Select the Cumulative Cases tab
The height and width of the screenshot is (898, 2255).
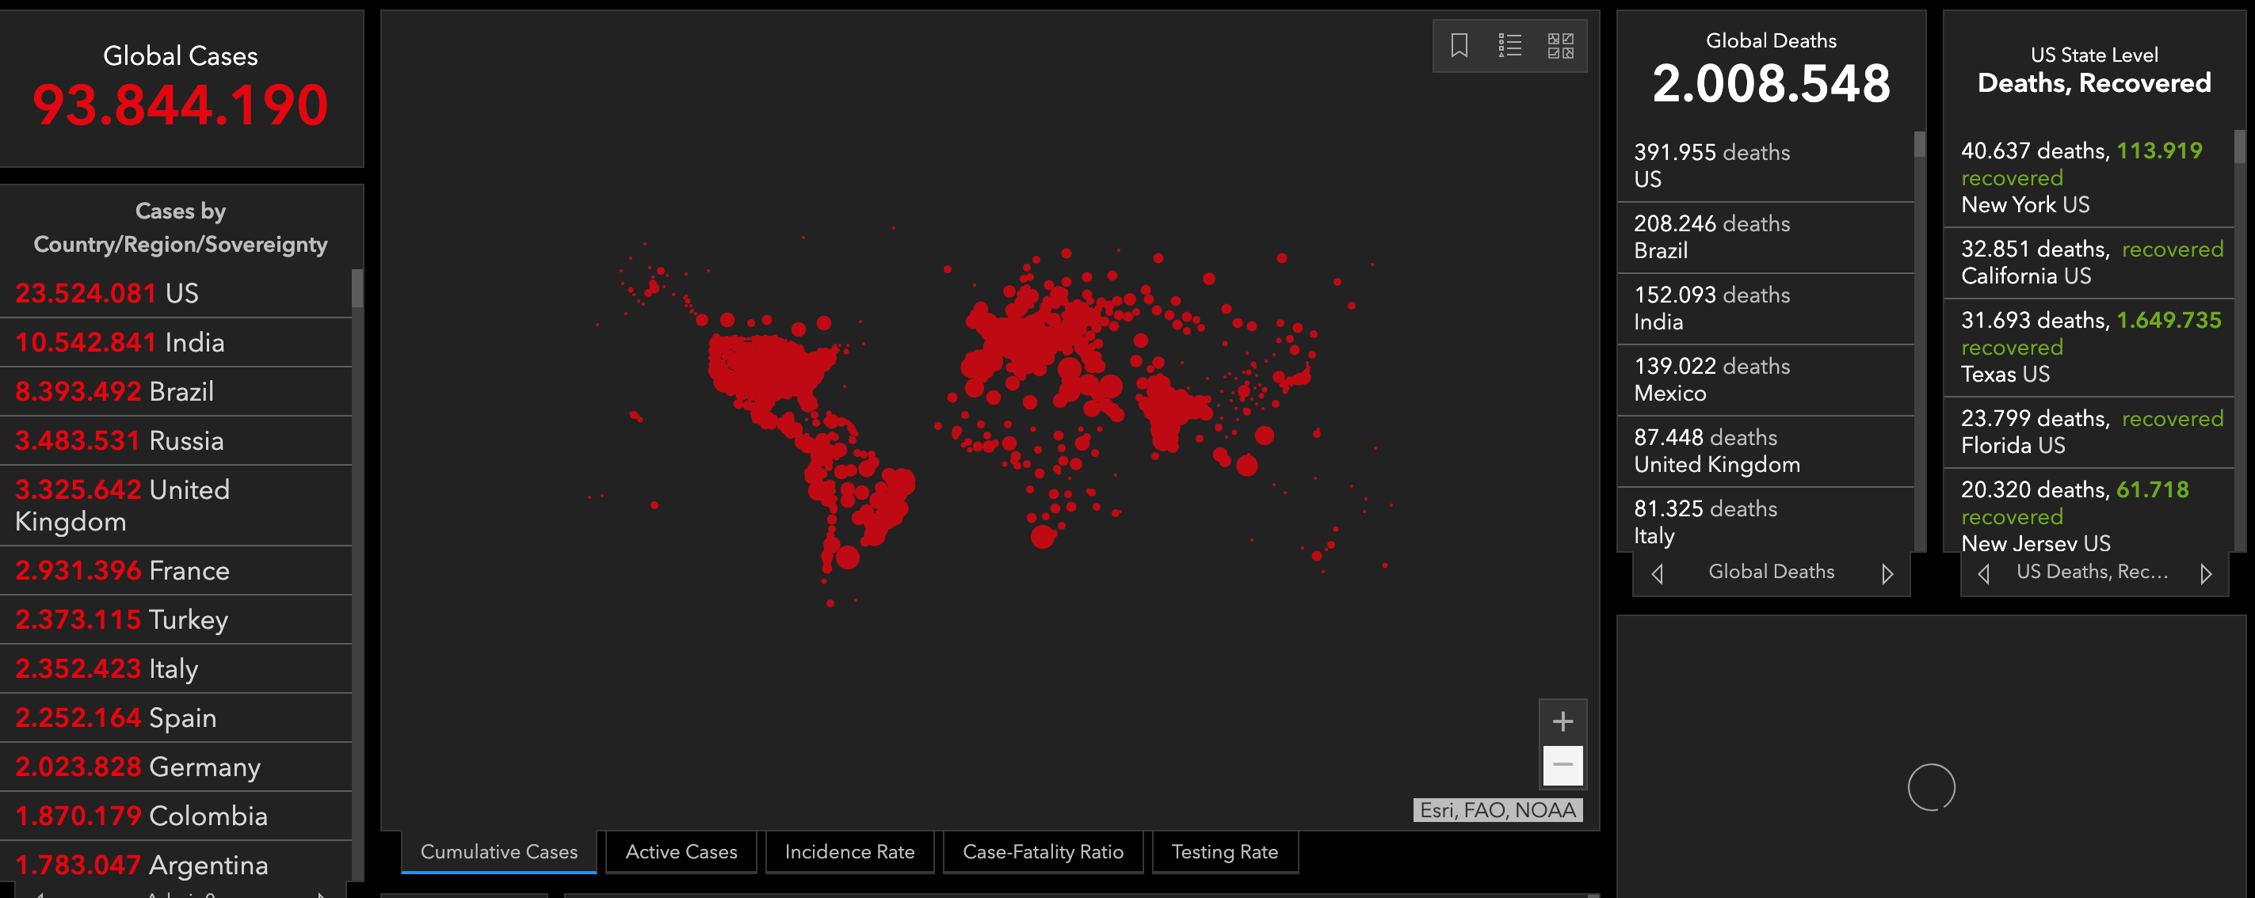pyautogui.click(x=499, y=851)
